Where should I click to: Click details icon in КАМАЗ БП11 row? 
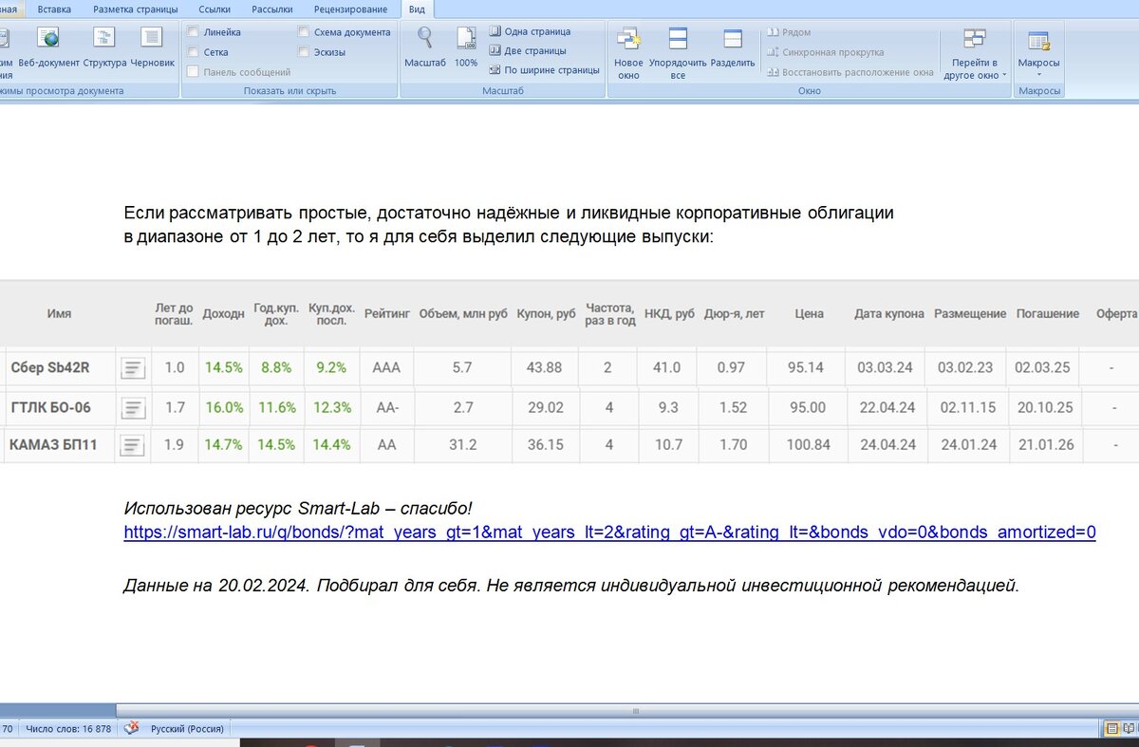click(x=133, y=444)
